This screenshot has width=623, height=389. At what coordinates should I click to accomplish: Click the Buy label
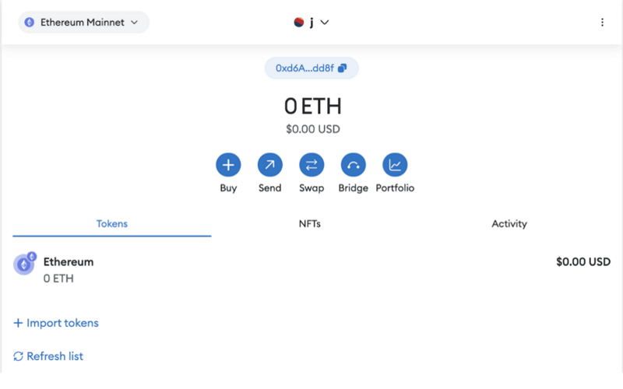pyautogui.click(x=228, y=188)
